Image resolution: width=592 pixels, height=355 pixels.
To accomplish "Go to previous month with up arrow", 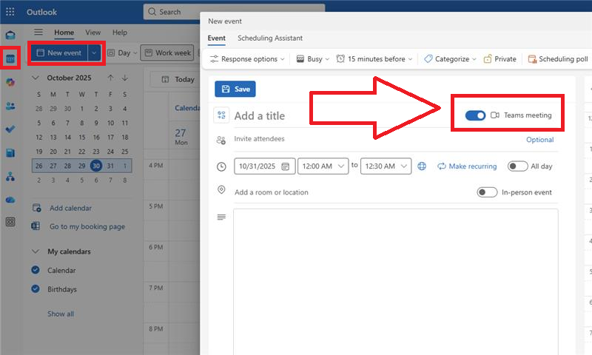I will [110, 78].
